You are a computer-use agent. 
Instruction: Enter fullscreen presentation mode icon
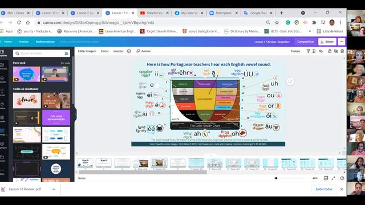point(333,178)
